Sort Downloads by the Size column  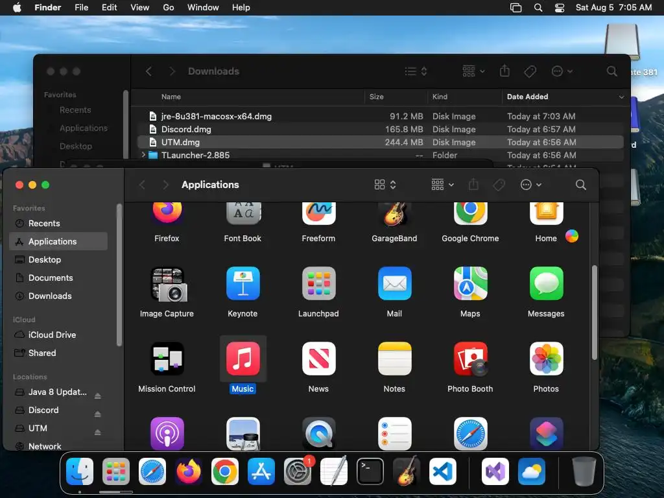tap(396, 97)
